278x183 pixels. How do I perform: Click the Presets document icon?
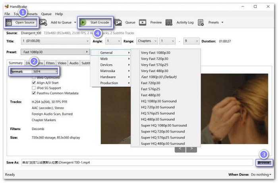201,23
